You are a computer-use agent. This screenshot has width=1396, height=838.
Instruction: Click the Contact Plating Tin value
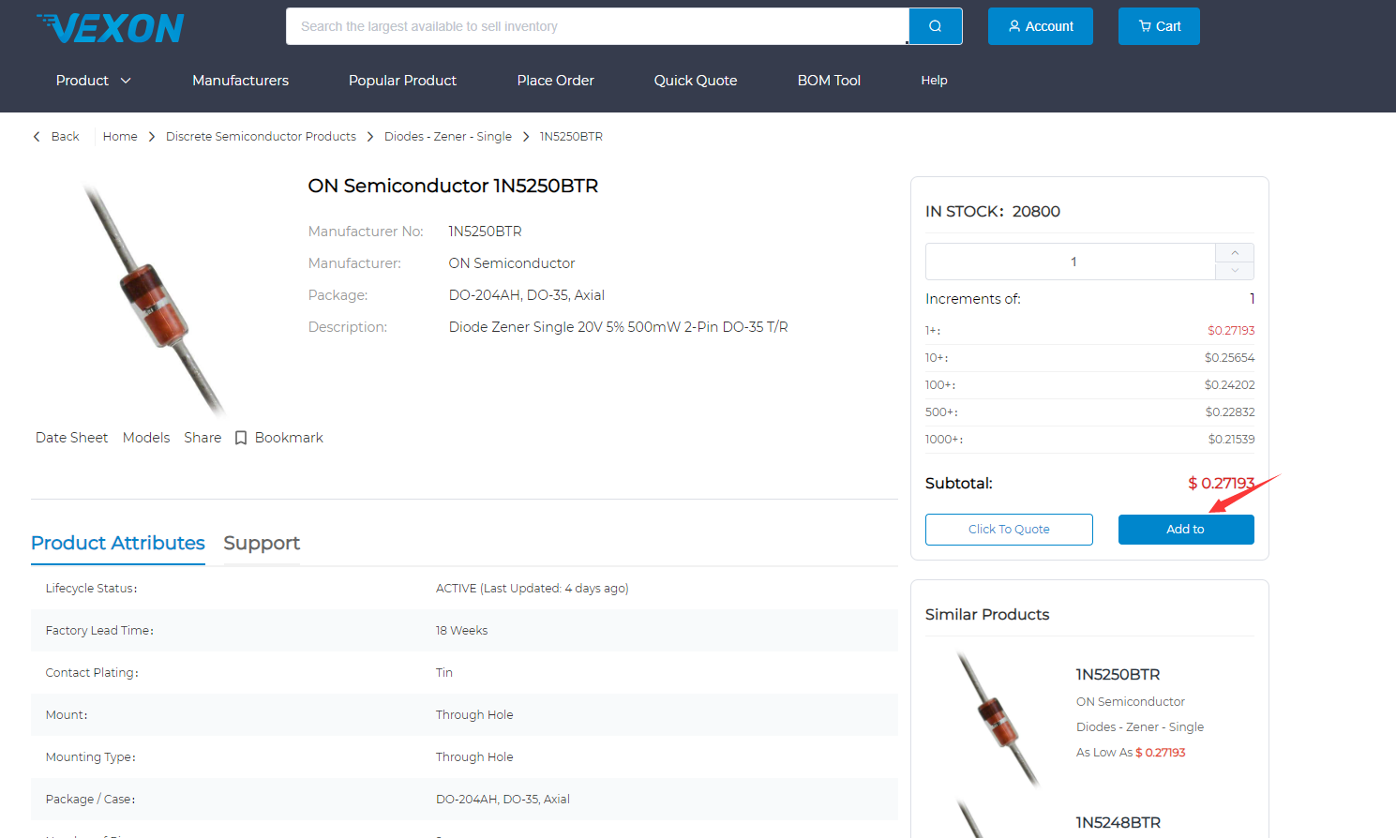click(444, 673)
